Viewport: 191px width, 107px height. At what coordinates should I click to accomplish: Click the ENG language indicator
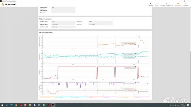coord(178,105)
